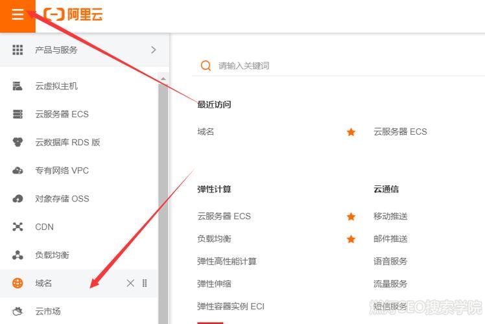Toggle the star next to 域名 under 最近访问
This screenshot has width=485, height=324.
coord(351,132)
